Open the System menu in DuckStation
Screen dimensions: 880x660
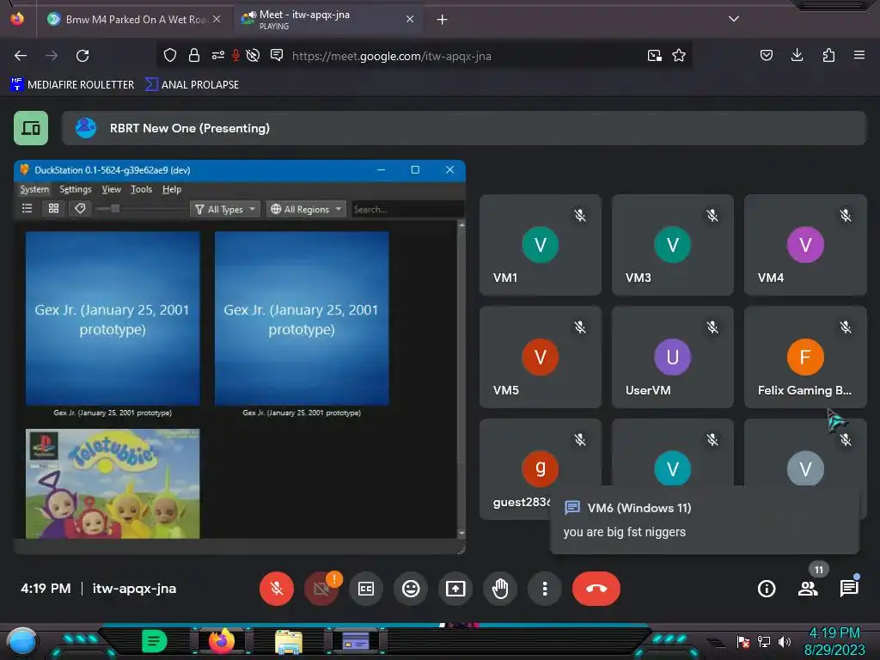coord(34,190)
